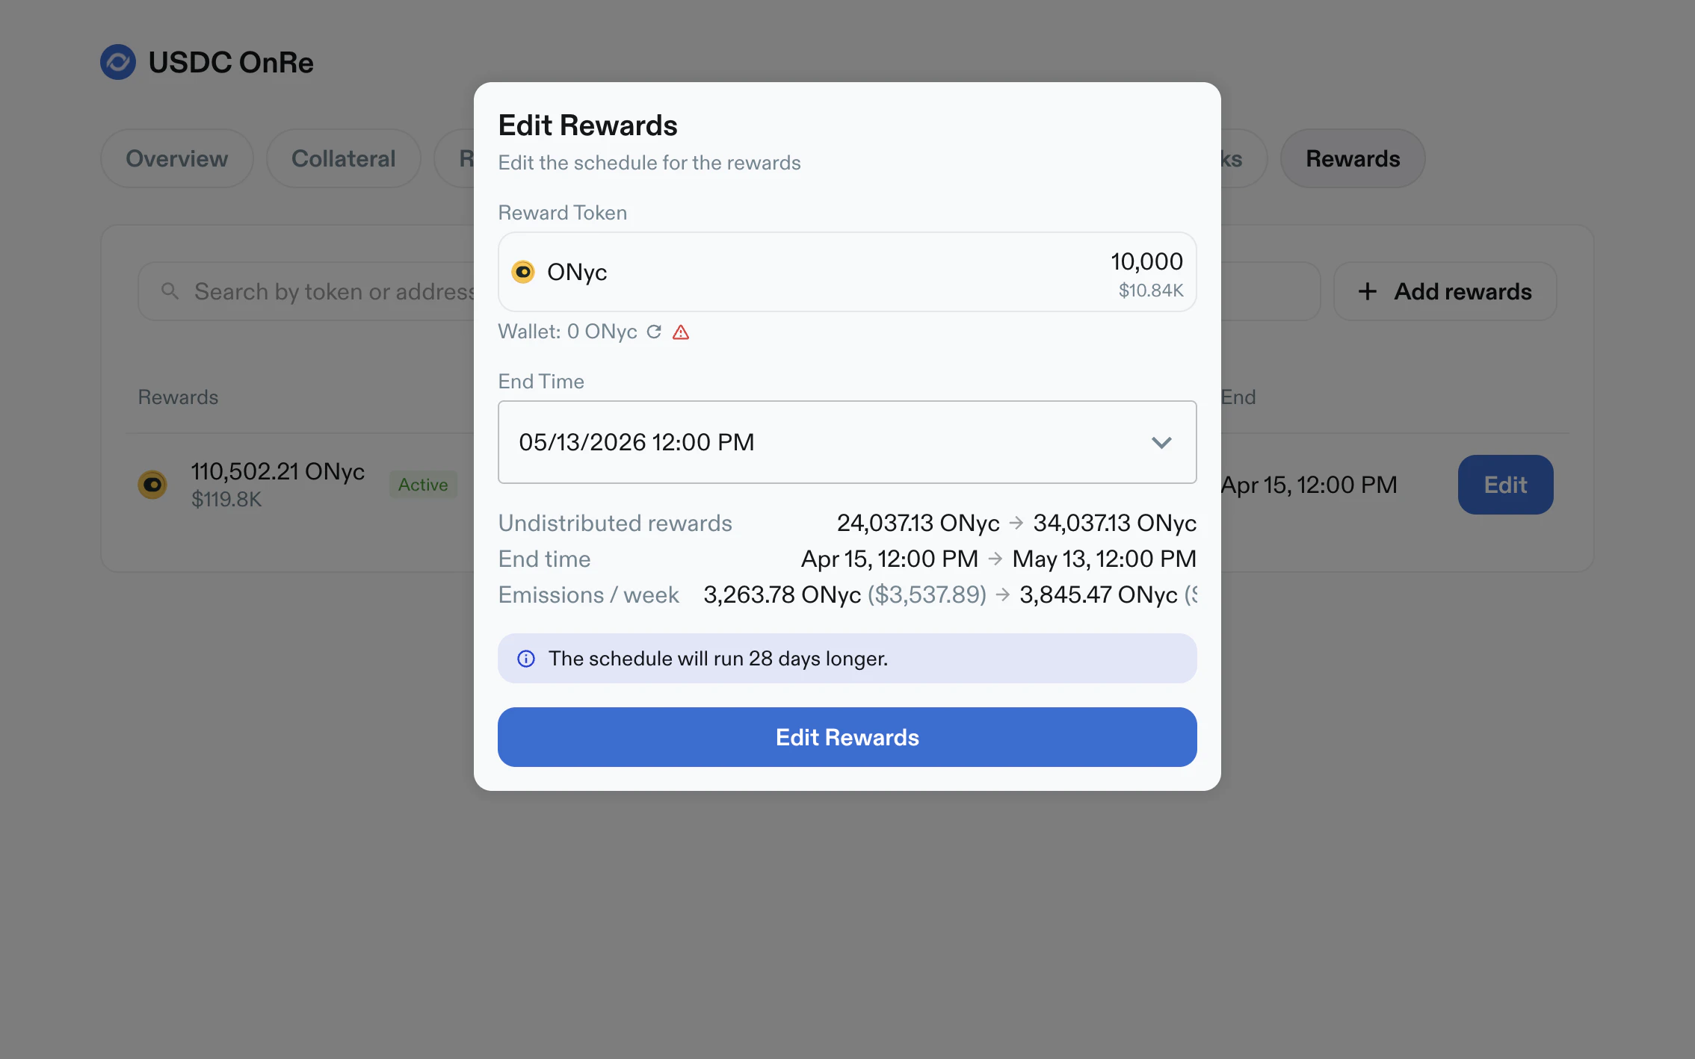The image size is (1695, 1059).
Task: Click the Edit button in rewards row
Action: [1505, 485]
